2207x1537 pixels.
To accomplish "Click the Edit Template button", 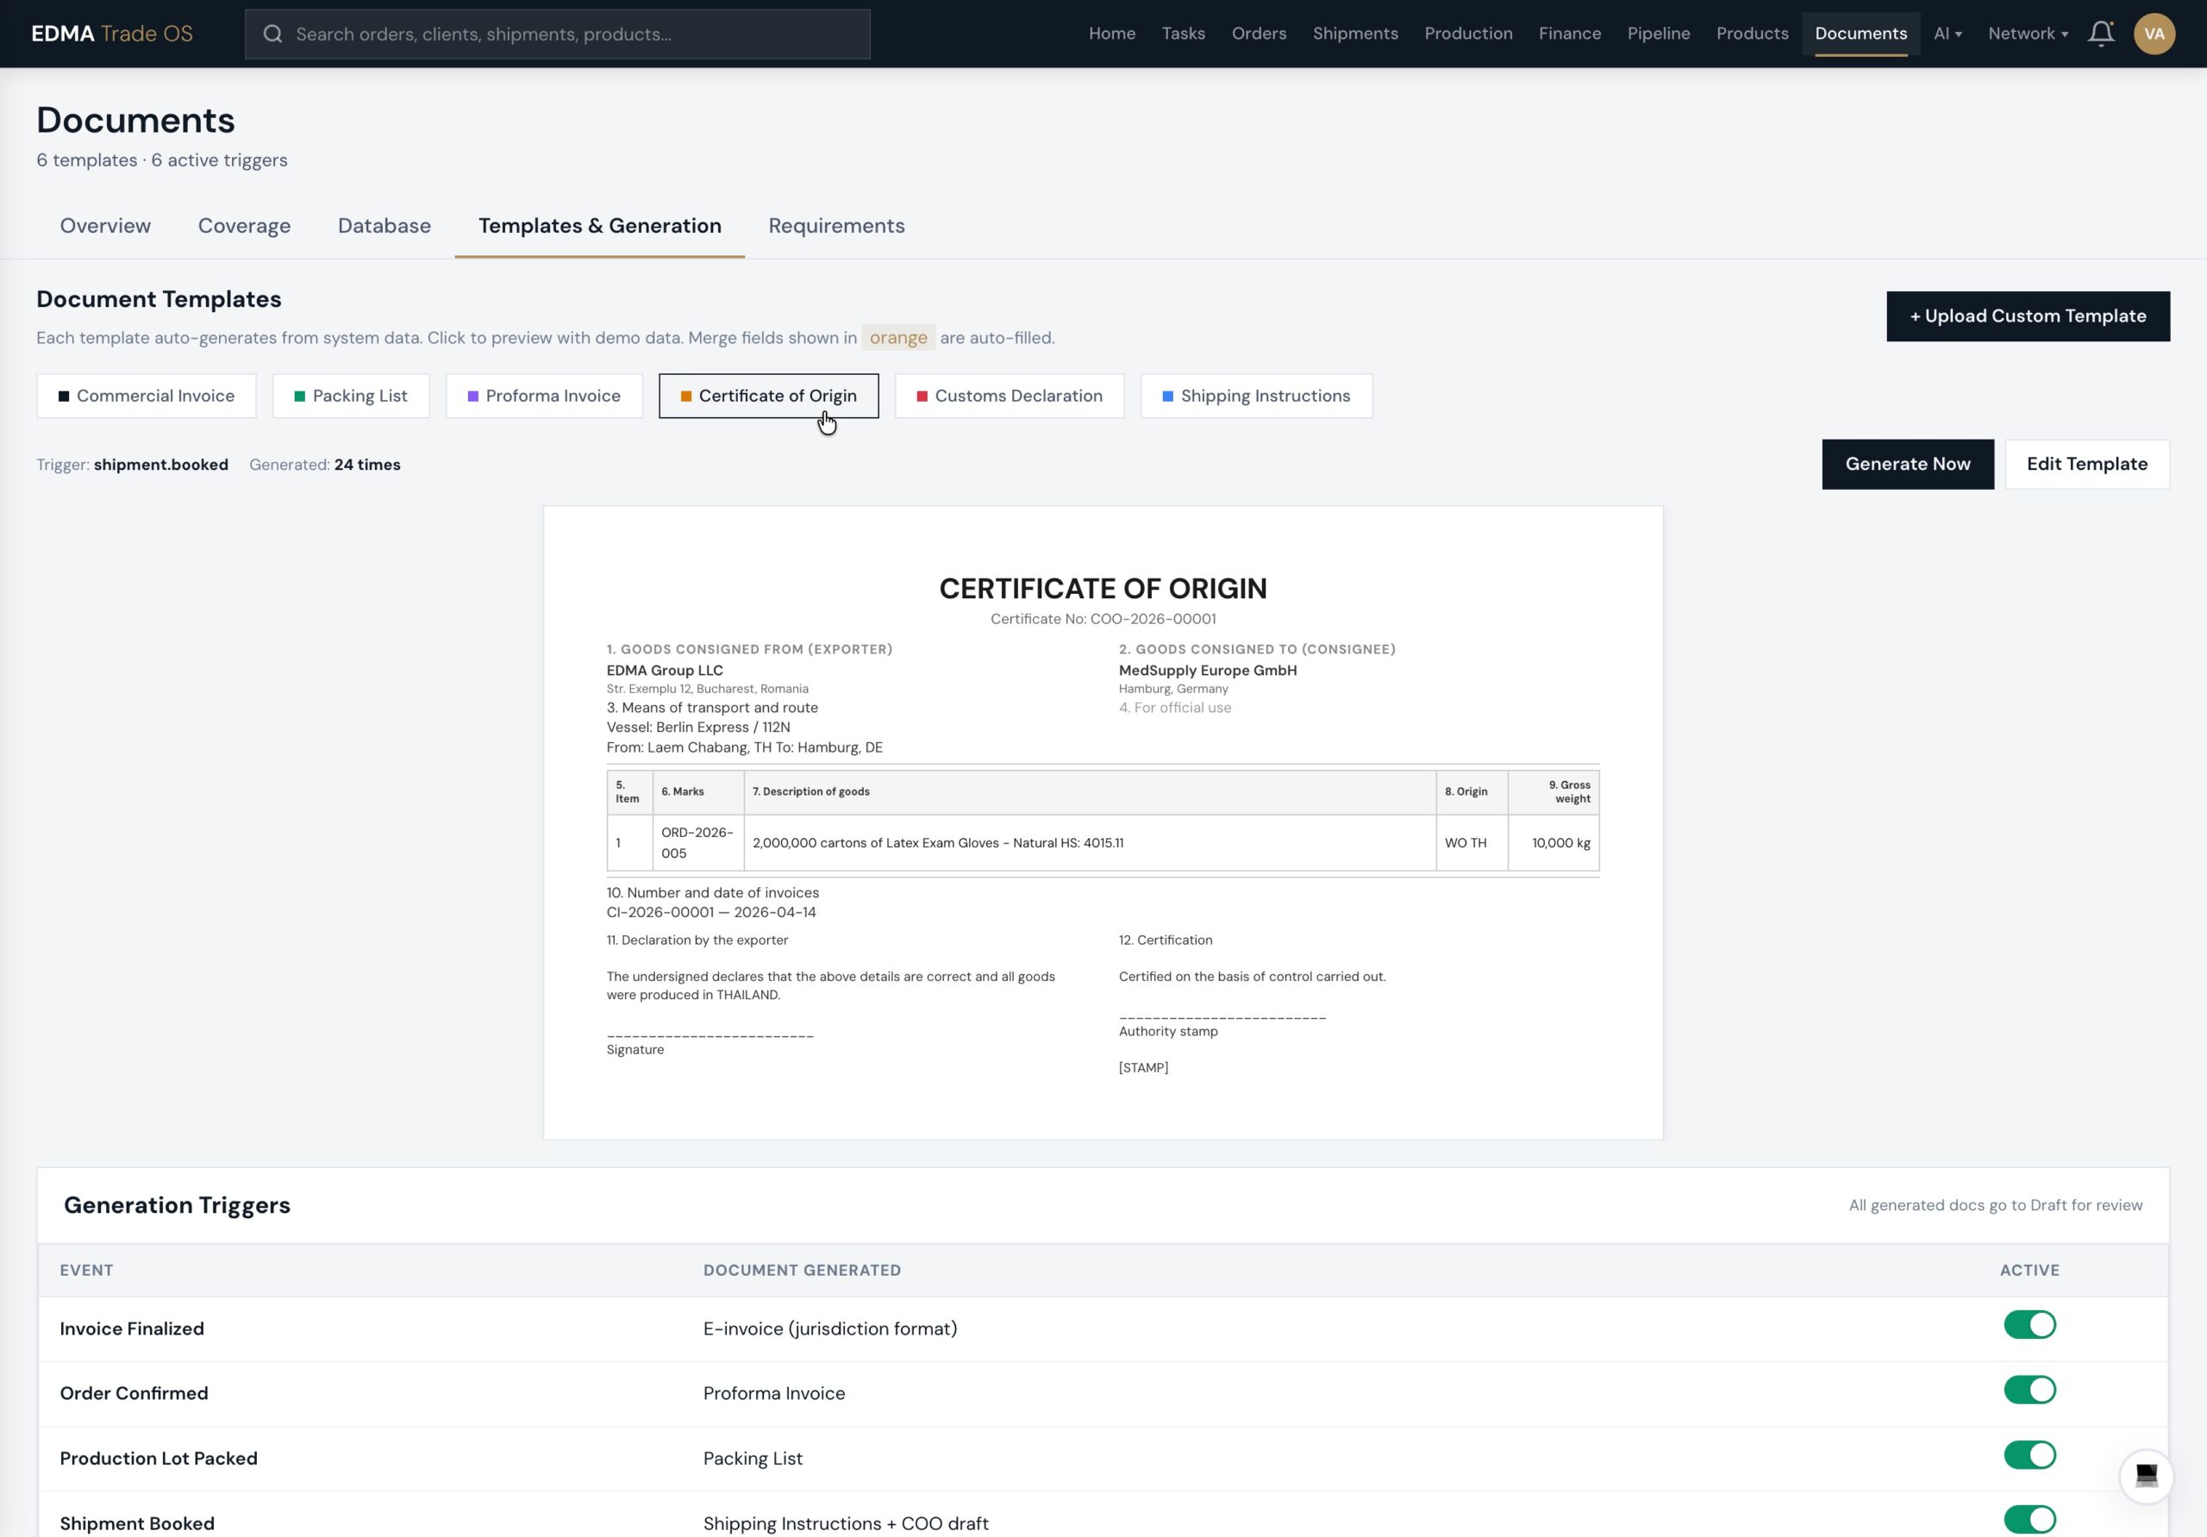I will 2087,465.
